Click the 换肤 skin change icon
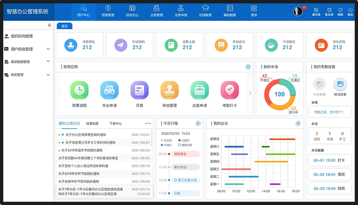The width and height of the screenshot is (358, 205). click(x=340, y=12)
